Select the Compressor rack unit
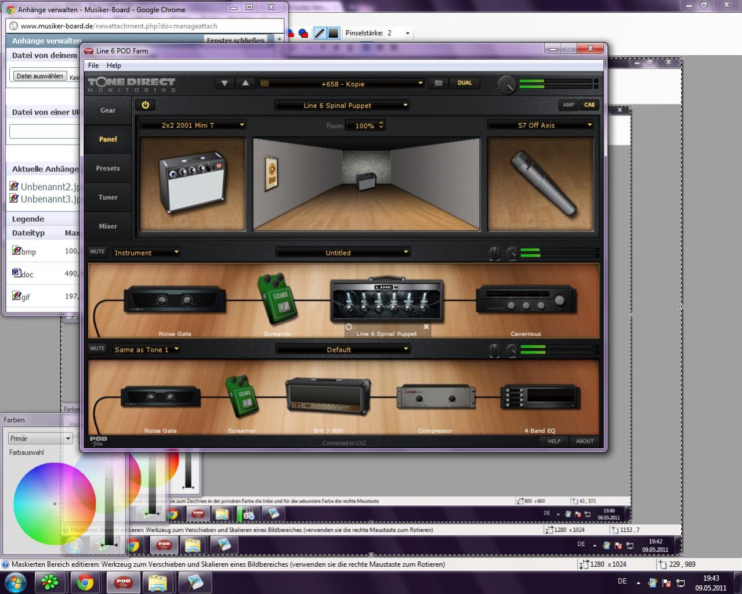The image size is (742, 594). click(x=436, y=398)
